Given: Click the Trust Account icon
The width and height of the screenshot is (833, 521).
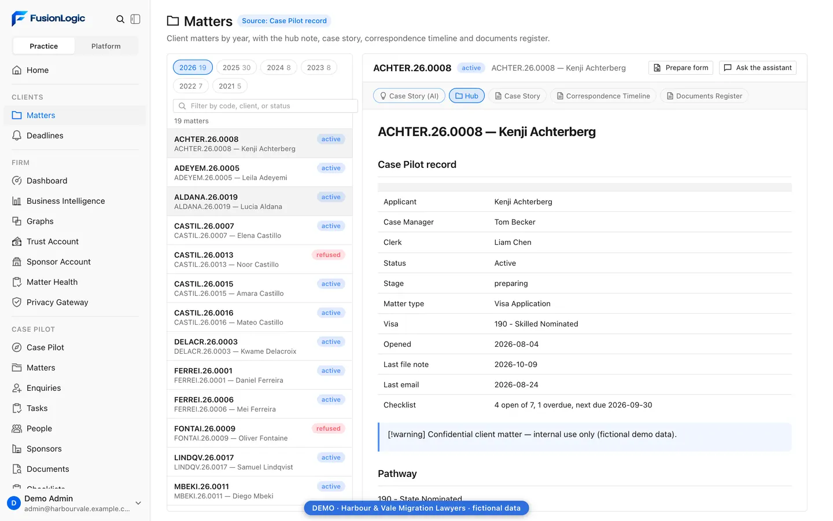Looking at the screenshot, I should (17, 241).
